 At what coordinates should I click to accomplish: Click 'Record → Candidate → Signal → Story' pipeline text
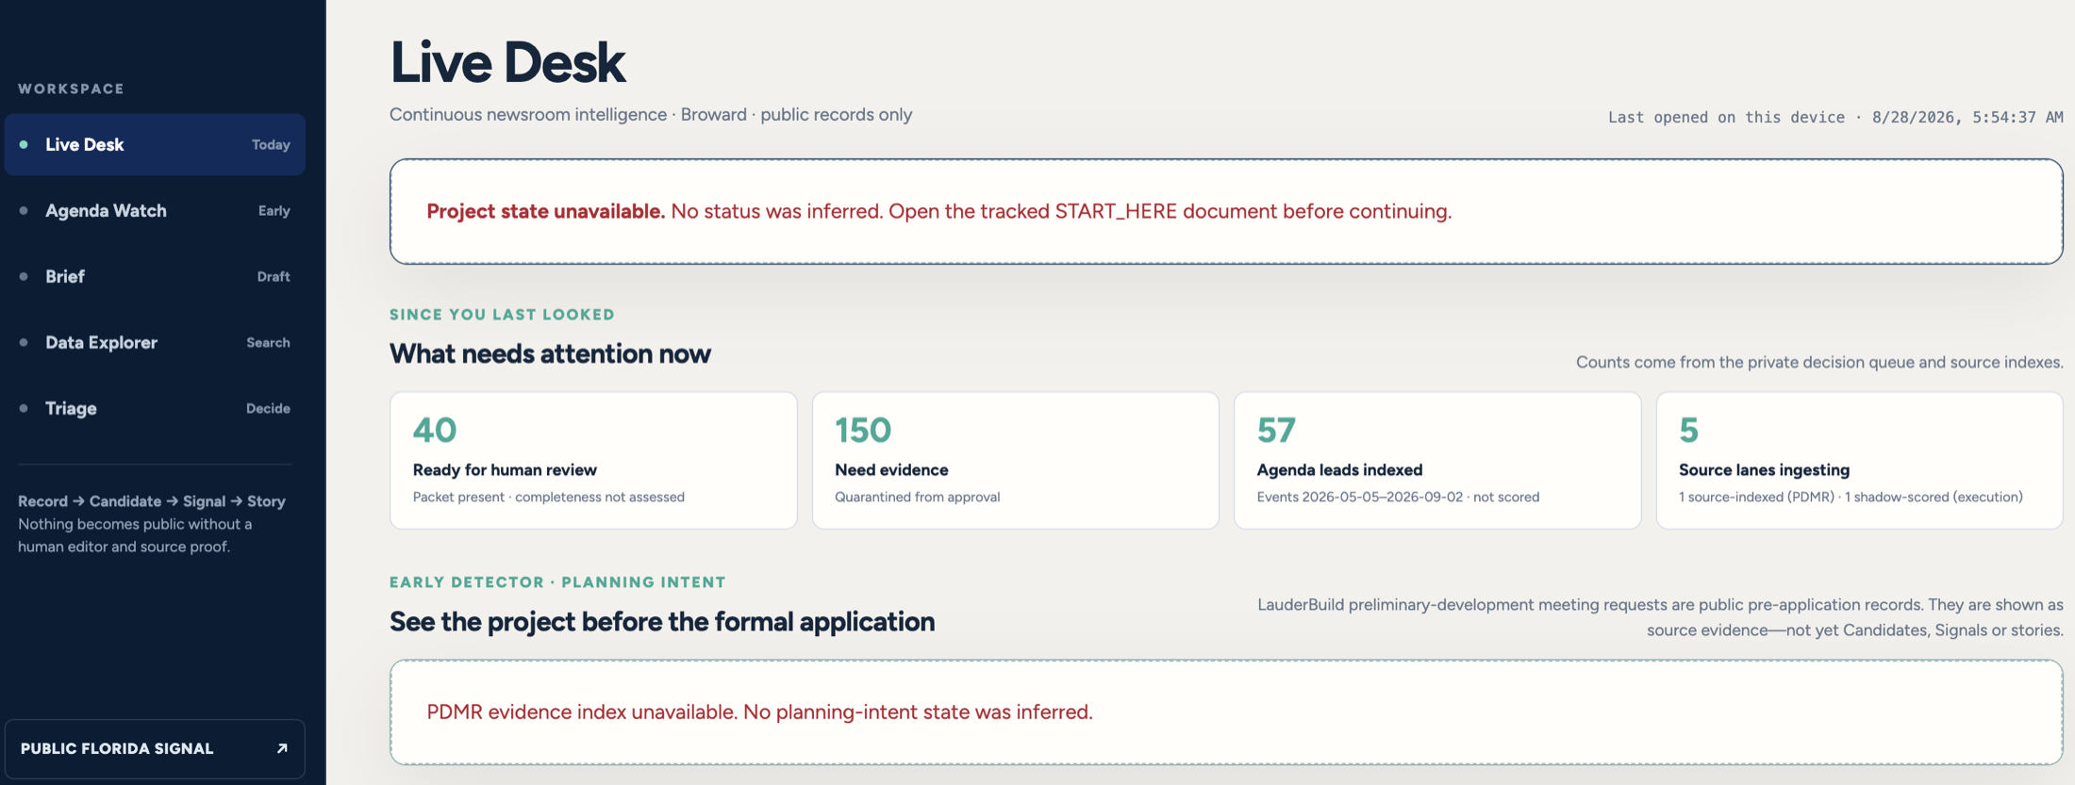point(152,501)
